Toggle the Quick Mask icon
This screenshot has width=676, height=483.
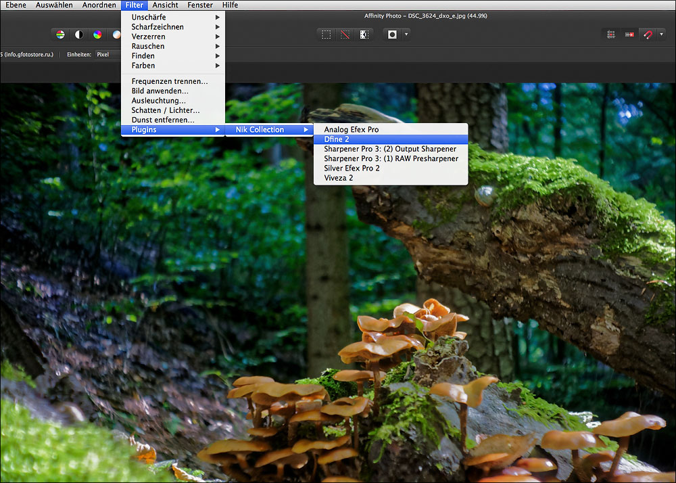coord(392,34)
